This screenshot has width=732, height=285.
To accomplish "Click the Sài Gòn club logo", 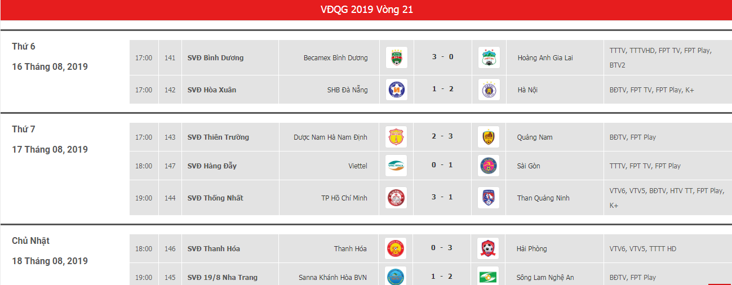I will (488, 166).
